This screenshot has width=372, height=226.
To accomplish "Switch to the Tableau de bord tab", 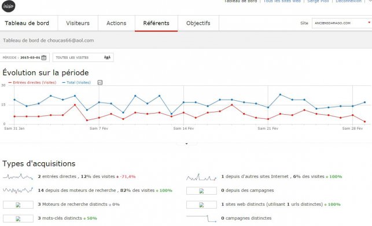I will 27,23.
